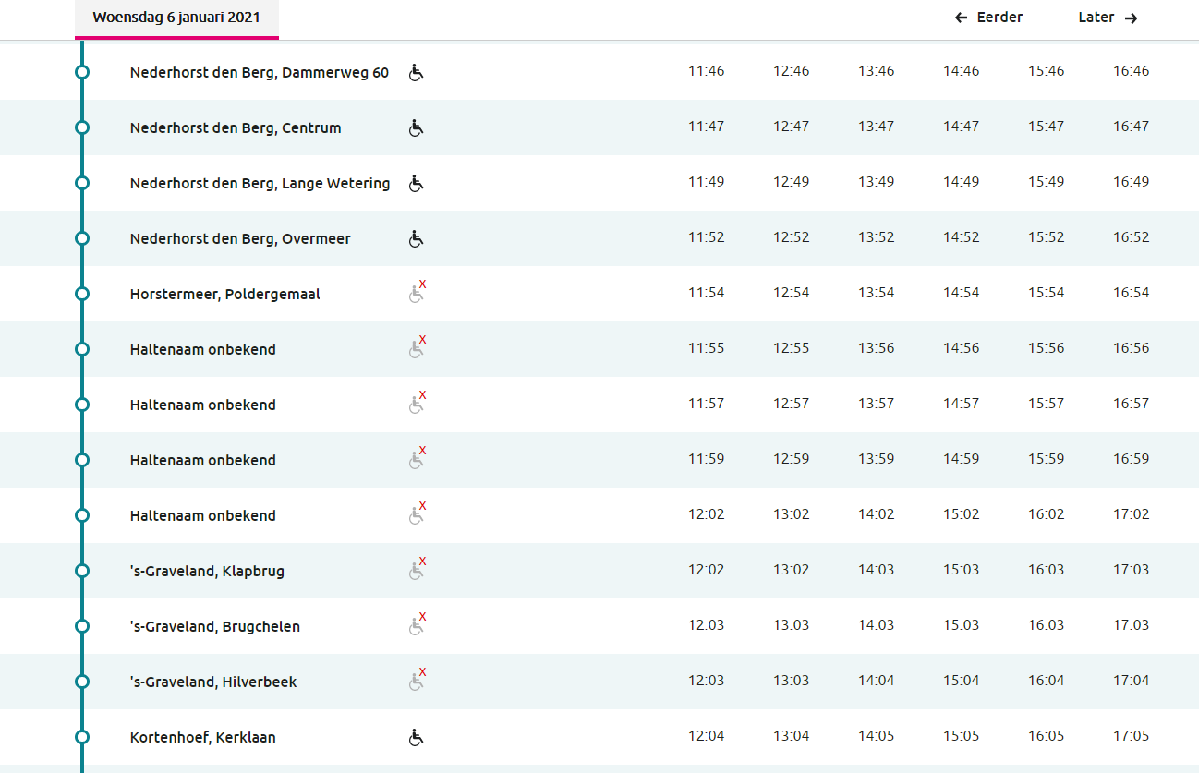This screenshot has width=1199, height=773.
Task: Click wheelchair icon for Overmeer stop
Action: (x=416, y=238)
